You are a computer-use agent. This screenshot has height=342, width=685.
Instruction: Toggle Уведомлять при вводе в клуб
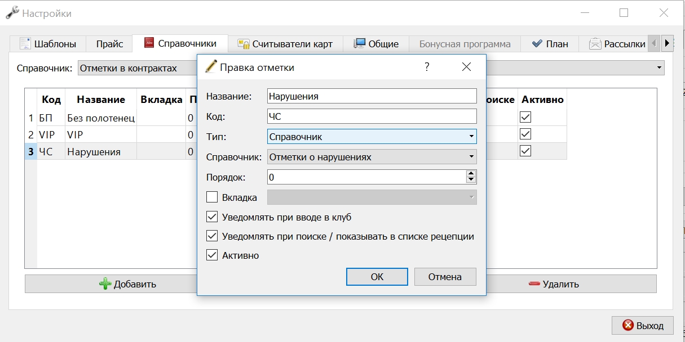(x=212, y=217)
